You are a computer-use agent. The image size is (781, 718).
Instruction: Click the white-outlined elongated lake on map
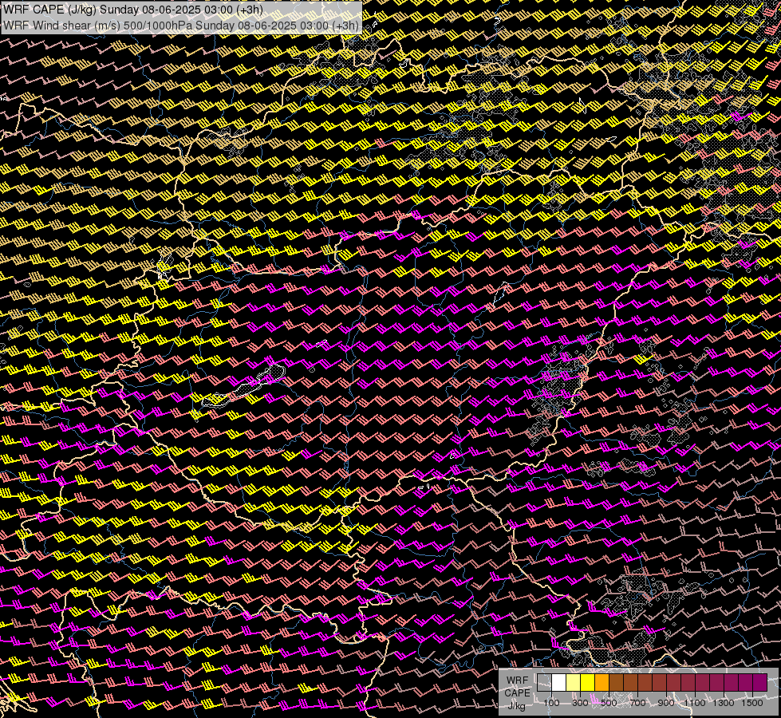(243, 386)
